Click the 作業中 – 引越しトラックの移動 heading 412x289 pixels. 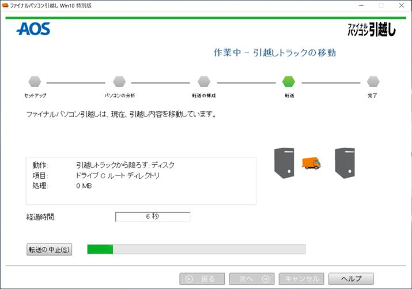pos(275,52)
